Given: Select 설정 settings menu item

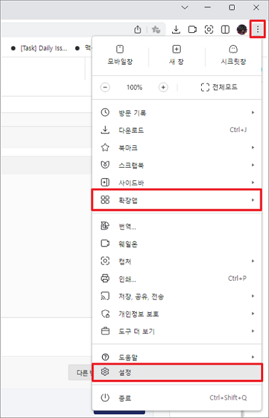Looking at the screenshot, I should (177, 372).
